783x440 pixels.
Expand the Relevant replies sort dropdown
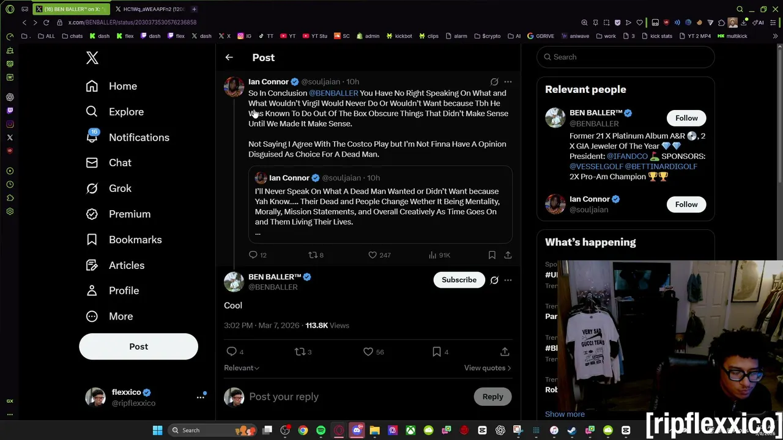[x=242, y=368]
